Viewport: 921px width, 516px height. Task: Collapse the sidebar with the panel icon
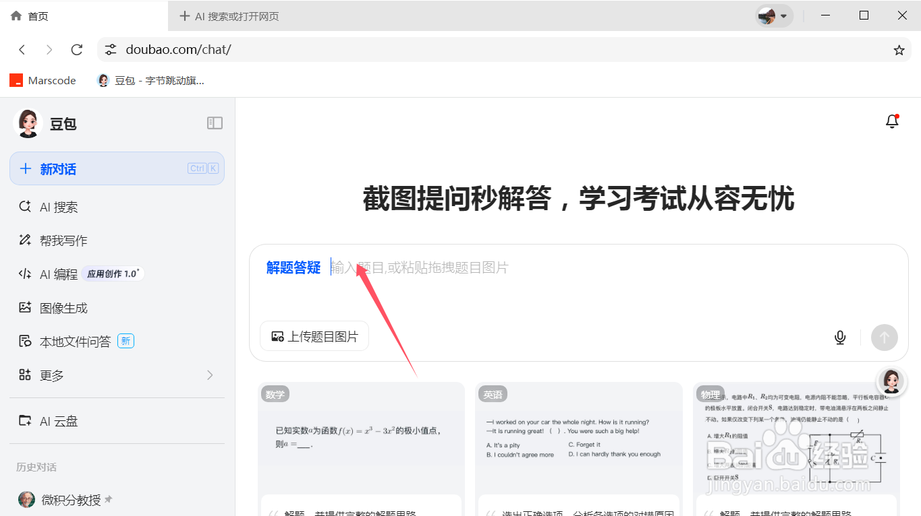click(215, 123)
